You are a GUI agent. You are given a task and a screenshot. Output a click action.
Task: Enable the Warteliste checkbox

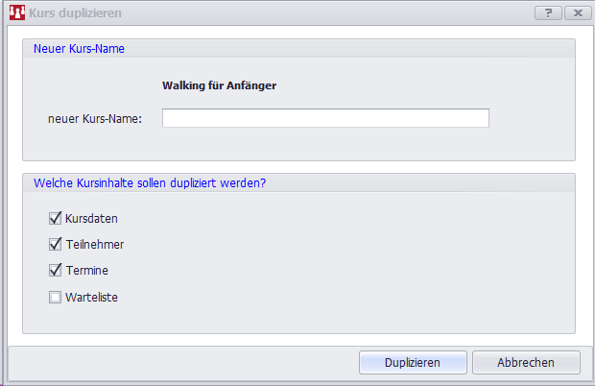click(55, 297)
